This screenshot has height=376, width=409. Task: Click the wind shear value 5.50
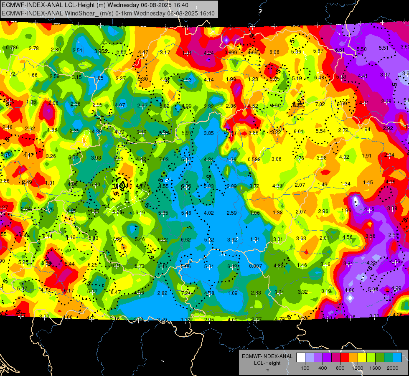(362, 49)
